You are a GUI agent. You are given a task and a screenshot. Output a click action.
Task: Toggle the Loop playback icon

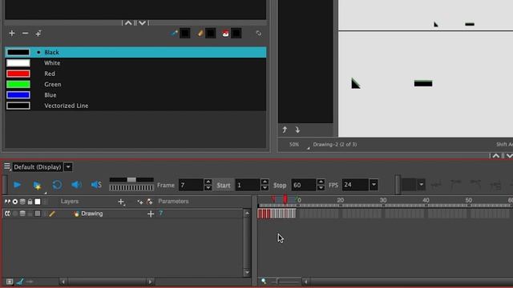[57, 185]
